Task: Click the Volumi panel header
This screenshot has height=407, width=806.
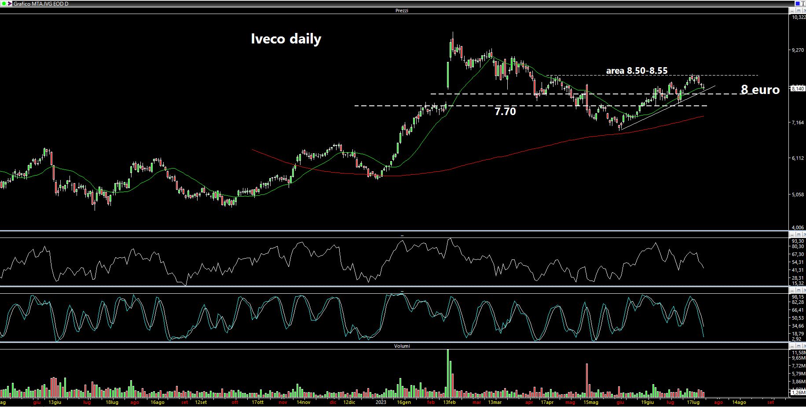Action: [402, 346]
